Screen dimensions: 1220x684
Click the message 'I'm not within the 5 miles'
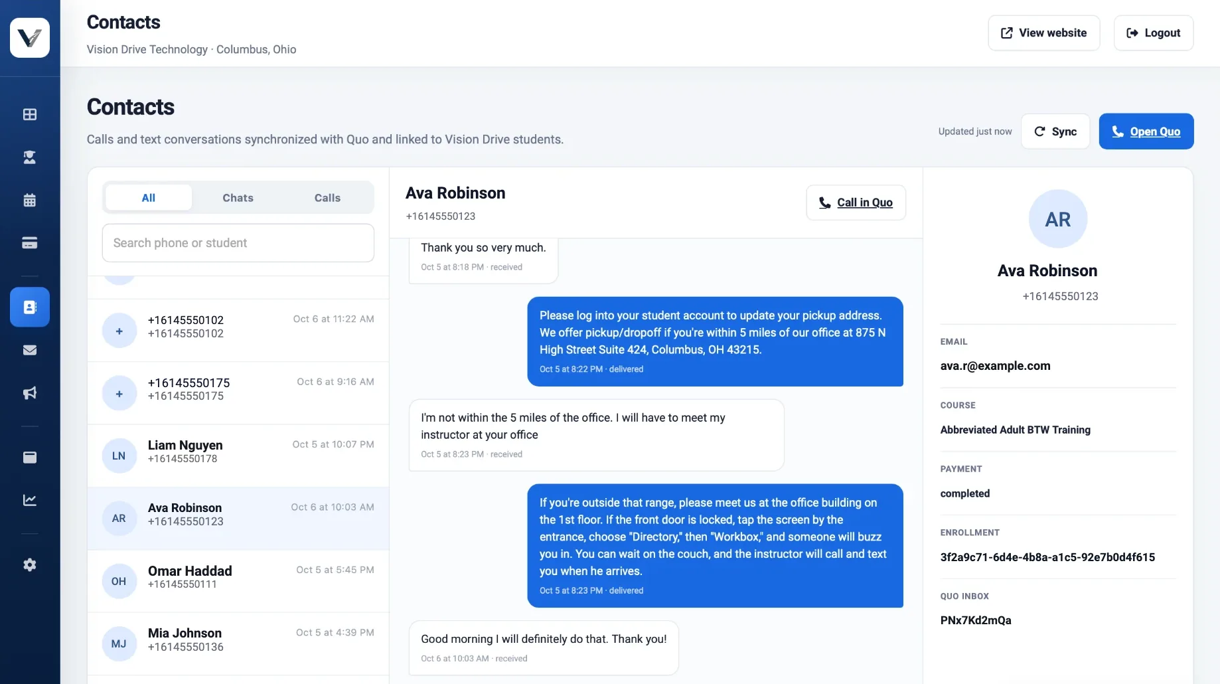coord(596,435)
